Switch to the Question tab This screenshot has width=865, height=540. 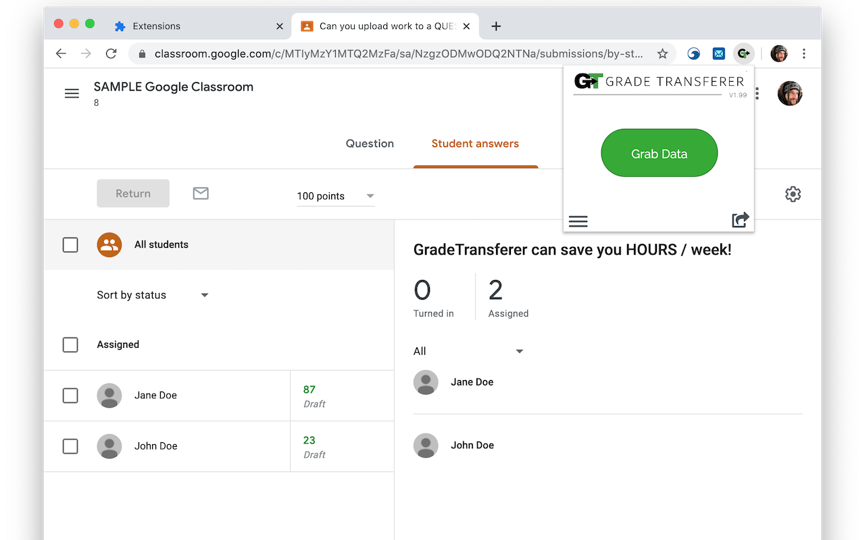[x=370, y=143]
